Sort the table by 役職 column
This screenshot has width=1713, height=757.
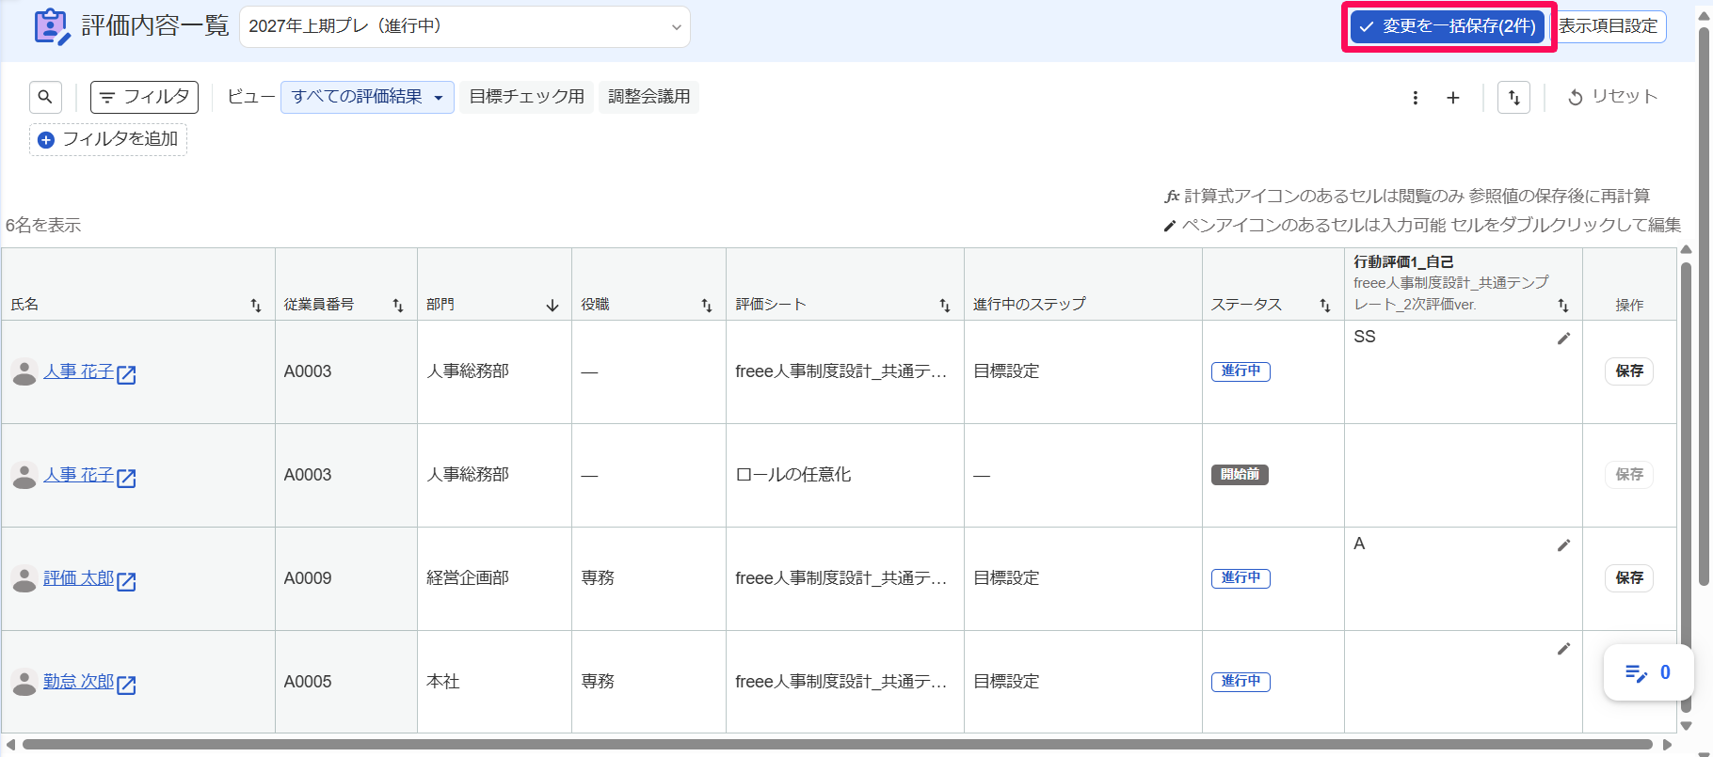(707, 306)
